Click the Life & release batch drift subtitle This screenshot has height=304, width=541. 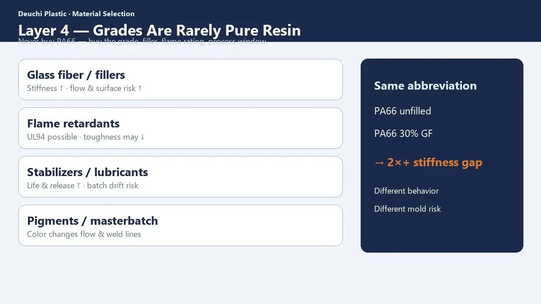click(x=83, y=186)
